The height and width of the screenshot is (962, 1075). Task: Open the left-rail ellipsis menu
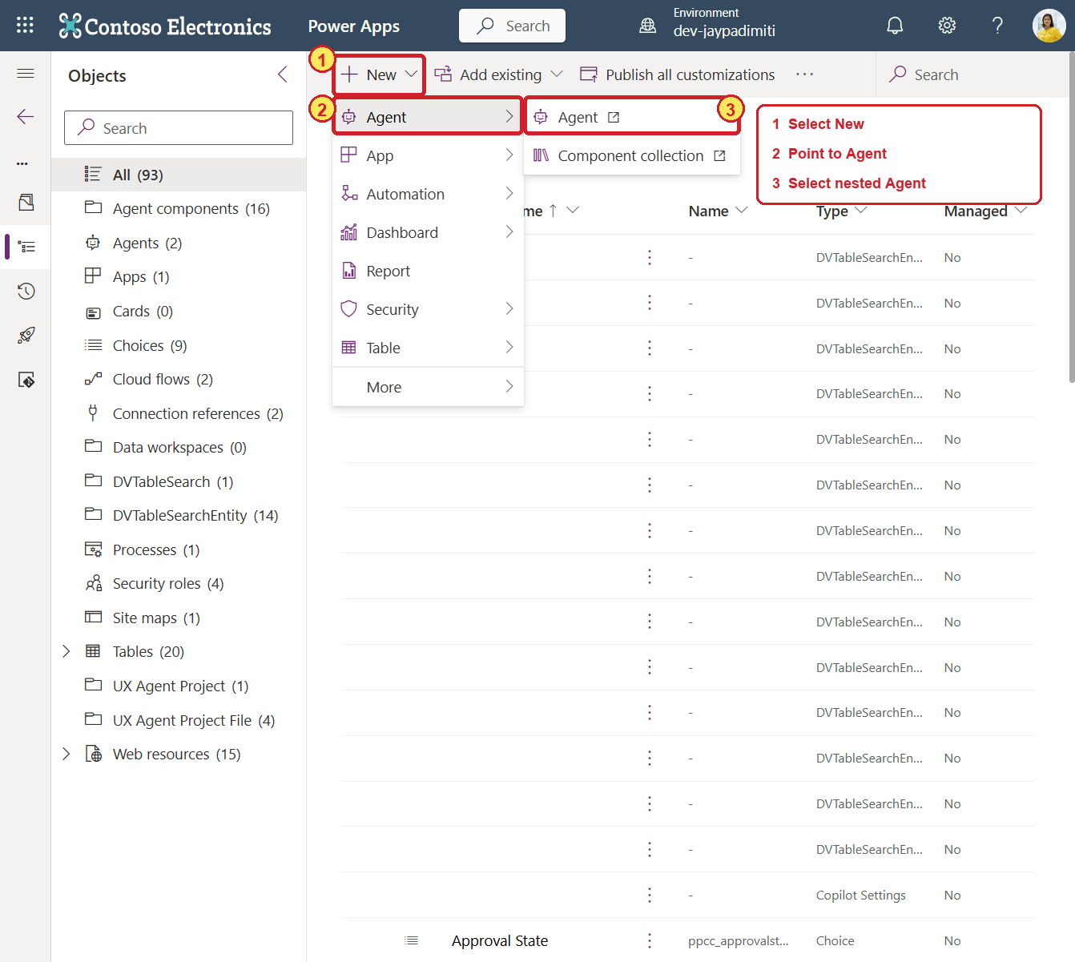22,163
